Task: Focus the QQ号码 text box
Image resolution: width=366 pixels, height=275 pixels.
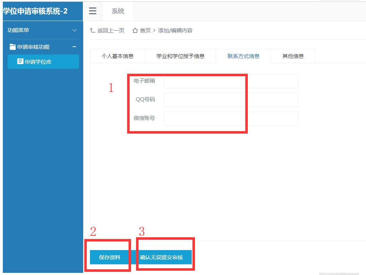Action: click(230, 100)
